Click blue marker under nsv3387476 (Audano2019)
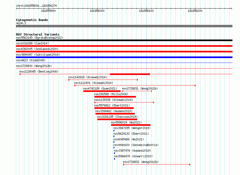Viewport: 240px width, 175px height. coord(114,153)
